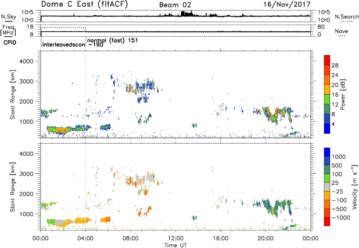Select the 'Beam 02' label
This screenshot has width=359, height=248.
pyautogui.click(x=175, y=5)
